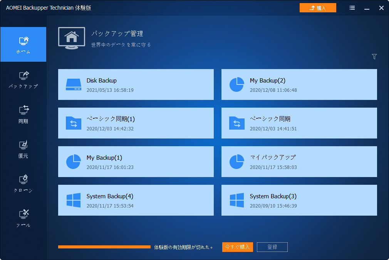
Task: Open the ホーム home sidebar tab
Action: click(x=23, y=44)
